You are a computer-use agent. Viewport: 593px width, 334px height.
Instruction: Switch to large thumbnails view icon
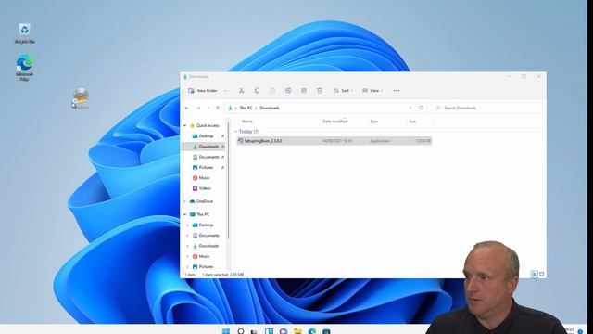[541, 275]
